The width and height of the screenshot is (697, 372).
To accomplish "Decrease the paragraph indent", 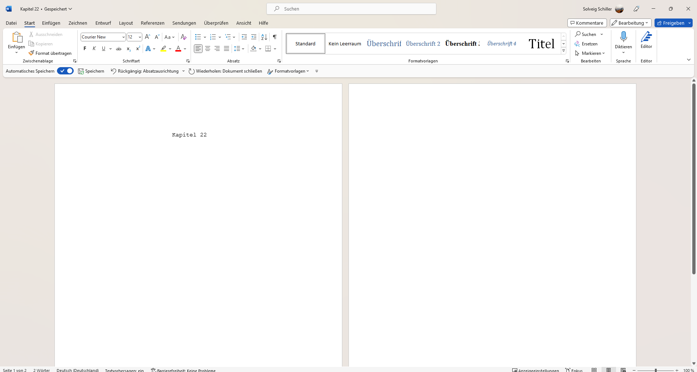I will point(244,37).
